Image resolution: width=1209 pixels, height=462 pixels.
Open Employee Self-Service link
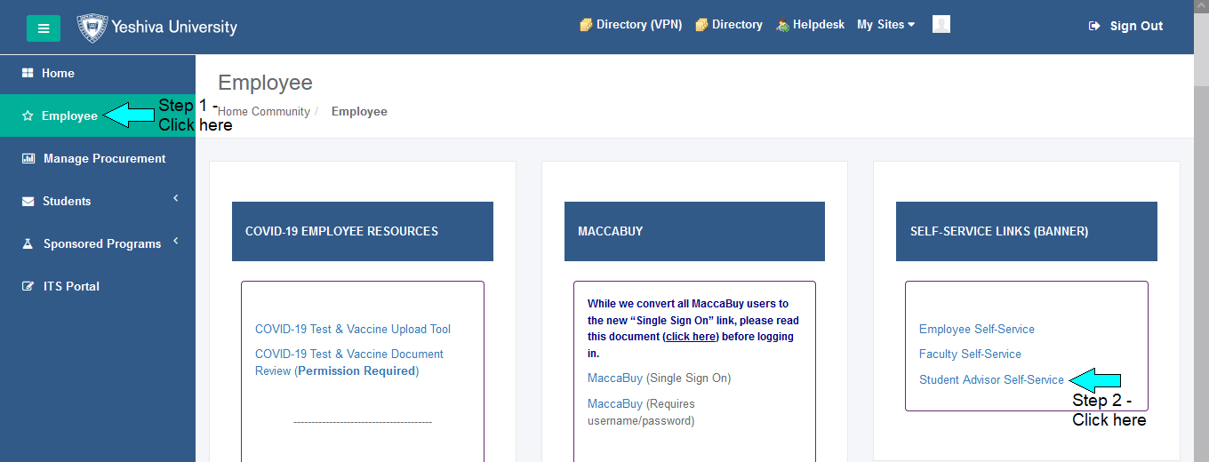[977, 329]
